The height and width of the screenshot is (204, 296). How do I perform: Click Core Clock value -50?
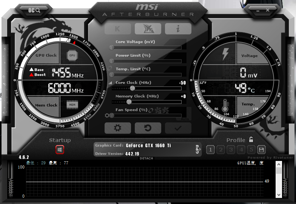[x=183, y=83]
